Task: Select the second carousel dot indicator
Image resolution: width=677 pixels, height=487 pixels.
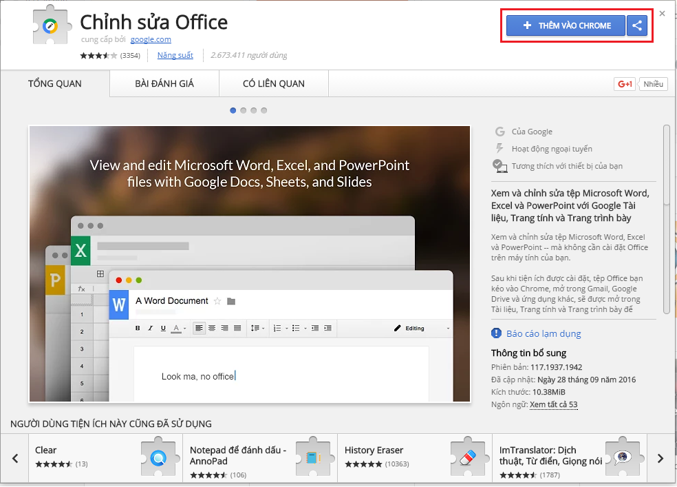Action: click(244, 110)
